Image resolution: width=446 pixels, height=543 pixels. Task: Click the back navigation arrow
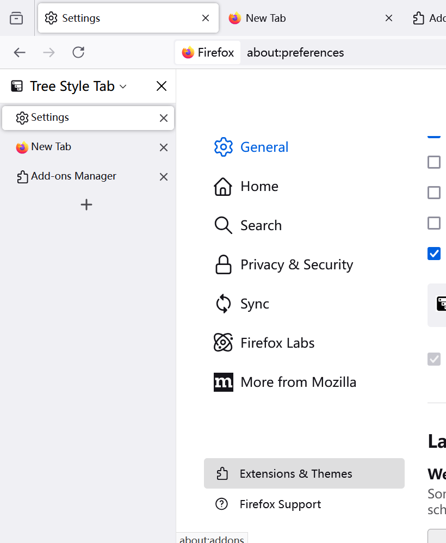pyautogui.click(x=20, y=52)
